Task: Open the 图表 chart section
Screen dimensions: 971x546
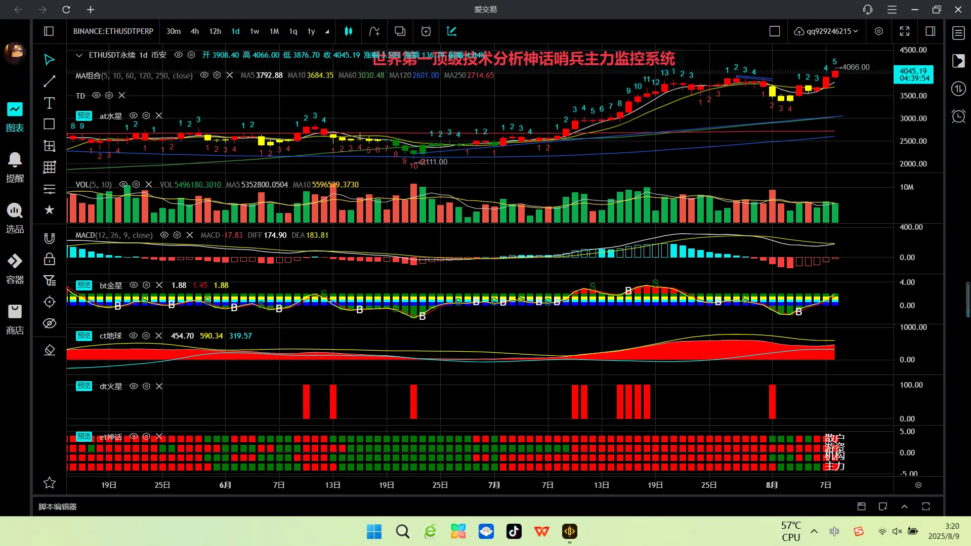Action: [x=15, y=117]
